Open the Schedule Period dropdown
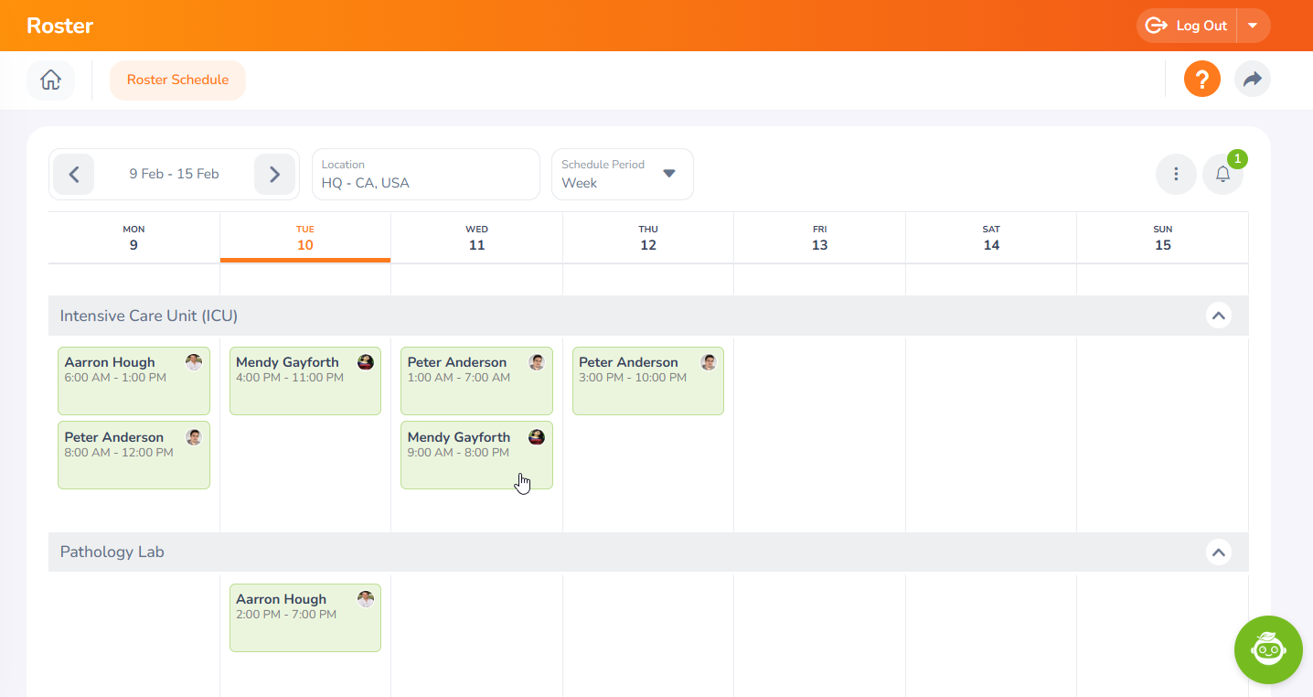Viewport: 1313px width, 697px height. click(x=622, y=175)
